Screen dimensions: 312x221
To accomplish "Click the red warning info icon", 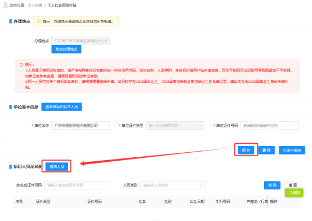I will pos(21,65).
